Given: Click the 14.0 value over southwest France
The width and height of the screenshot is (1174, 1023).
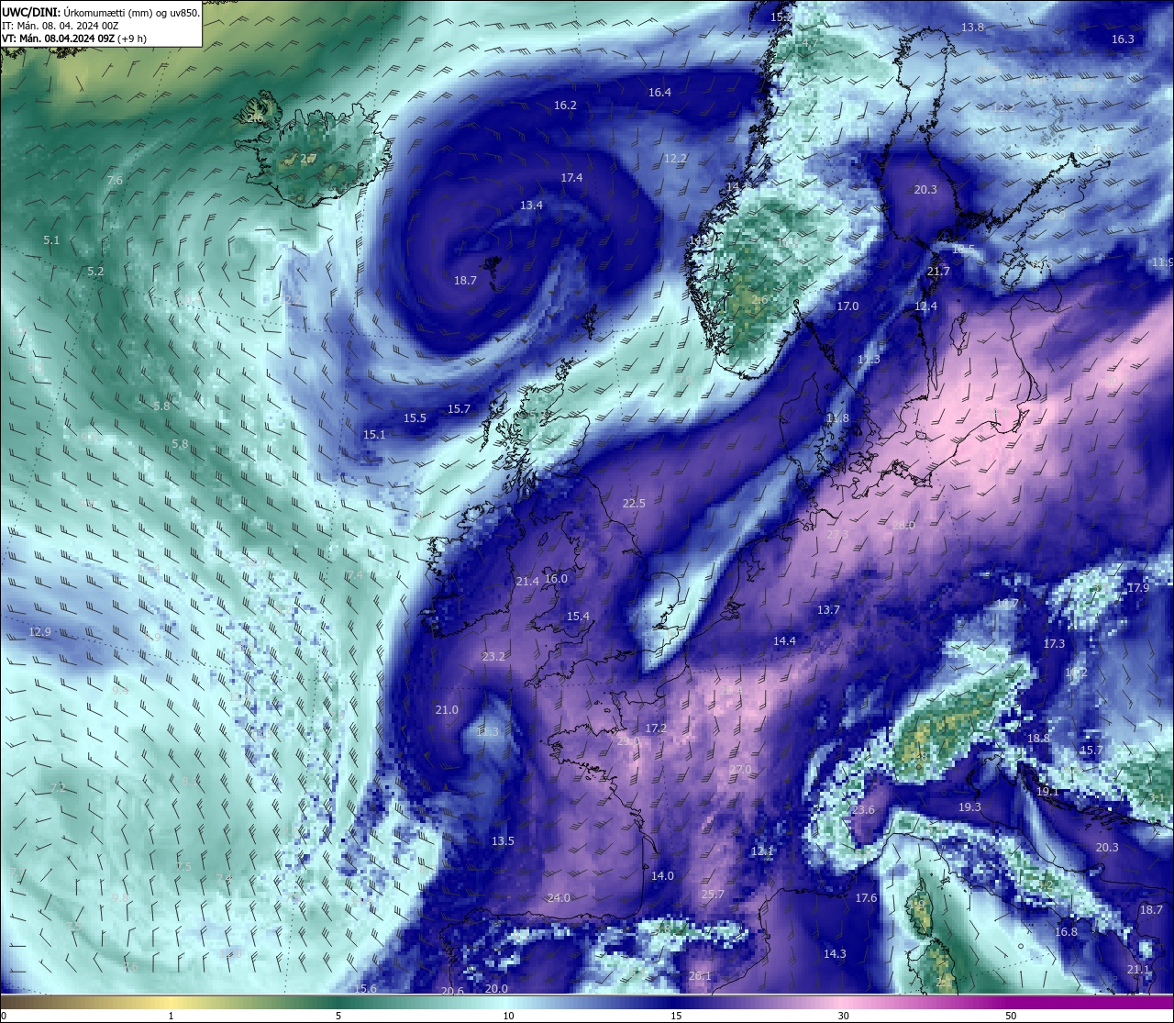Looking at the screenshot, I should 662,876.
